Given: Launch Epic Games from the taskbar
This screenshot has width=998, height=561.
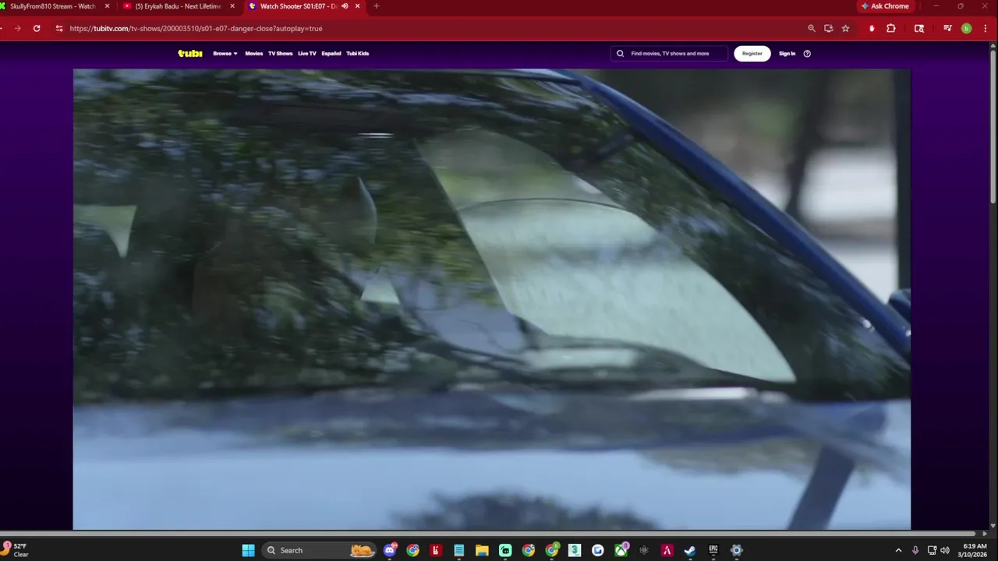Looking at the screenshot, I should [713, 550].
